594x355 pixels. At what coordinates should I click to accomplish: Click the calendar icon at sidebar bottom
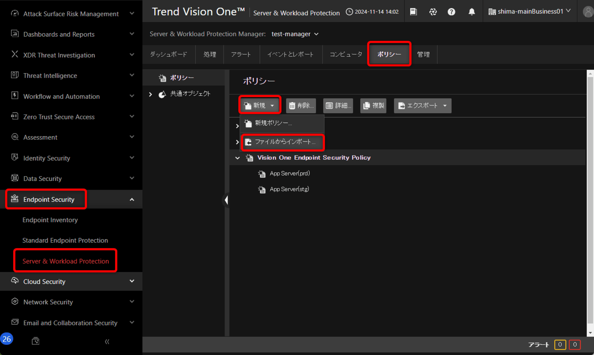[x=36, y=341]
